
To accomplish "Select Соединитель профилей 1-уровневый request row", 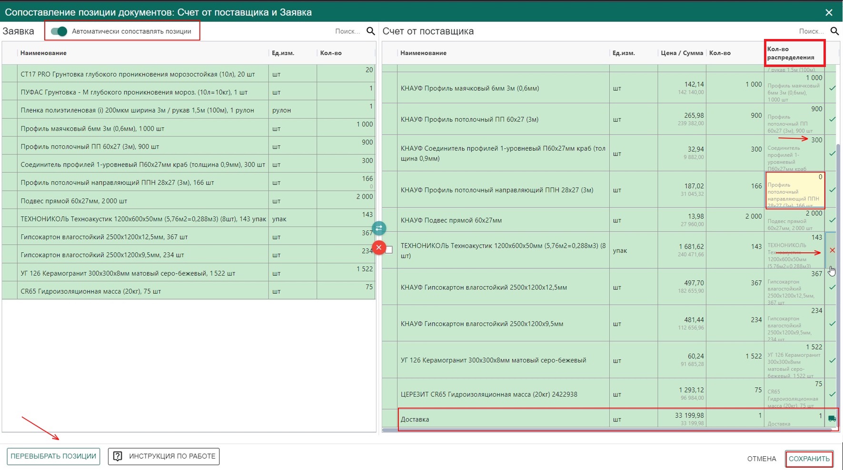I will click(188, 164).
